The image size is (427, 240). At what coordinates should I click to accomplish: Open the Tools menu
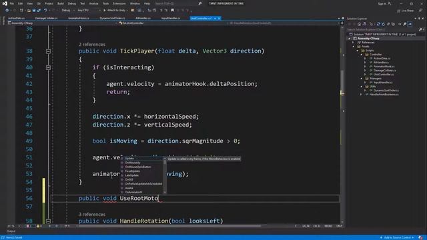click(105, 3)
